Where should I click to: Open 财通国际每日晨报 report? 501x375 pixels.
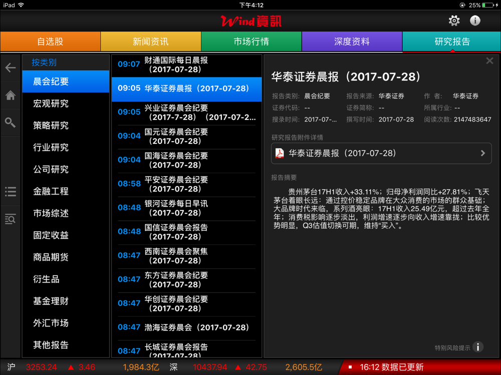point(186,65)
